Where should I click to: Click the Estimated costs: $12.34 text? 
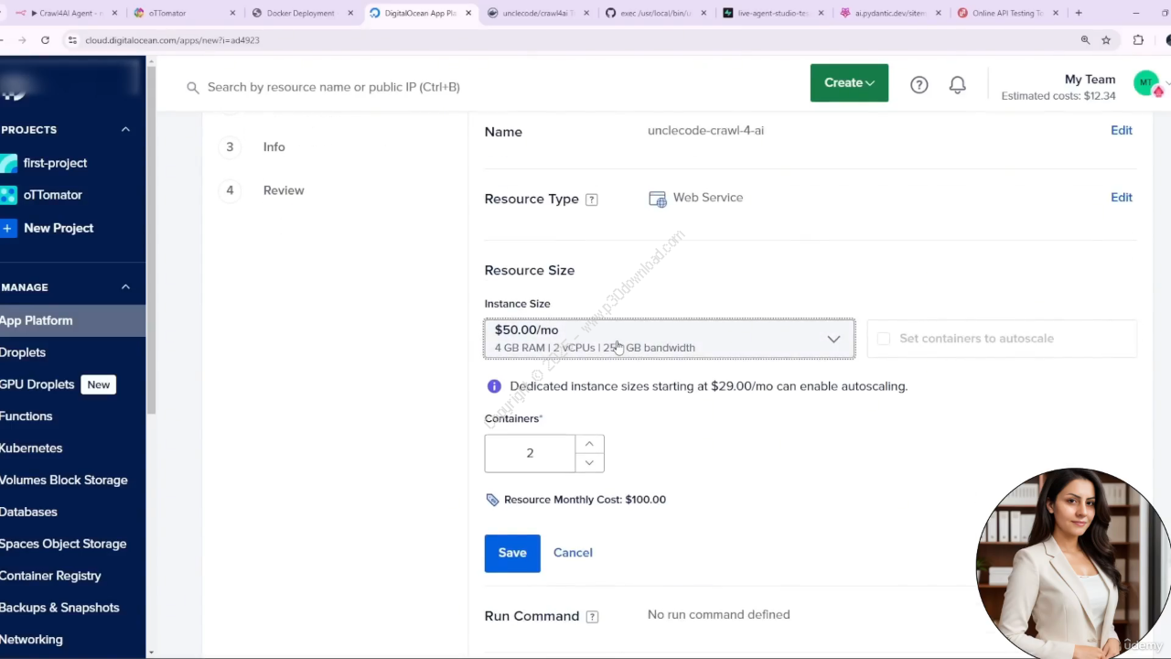point(1058,96)
